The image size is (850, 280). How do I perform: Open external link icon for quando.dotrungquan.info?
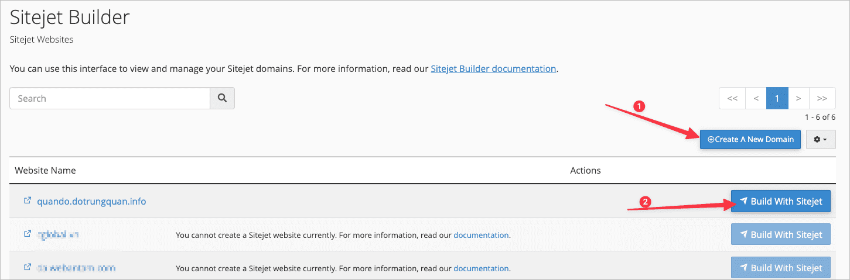(27, 201)
